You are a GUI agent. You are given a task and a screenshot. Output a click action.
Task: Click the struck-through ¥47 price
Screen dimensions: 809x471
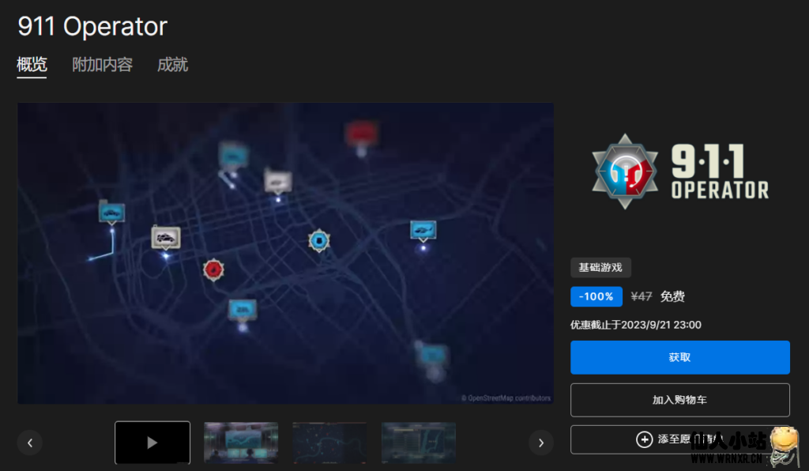tap(642, 296)
